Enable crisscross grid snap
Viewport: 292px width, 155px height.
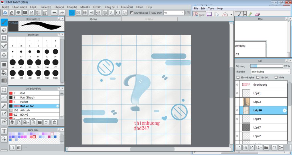85,13
